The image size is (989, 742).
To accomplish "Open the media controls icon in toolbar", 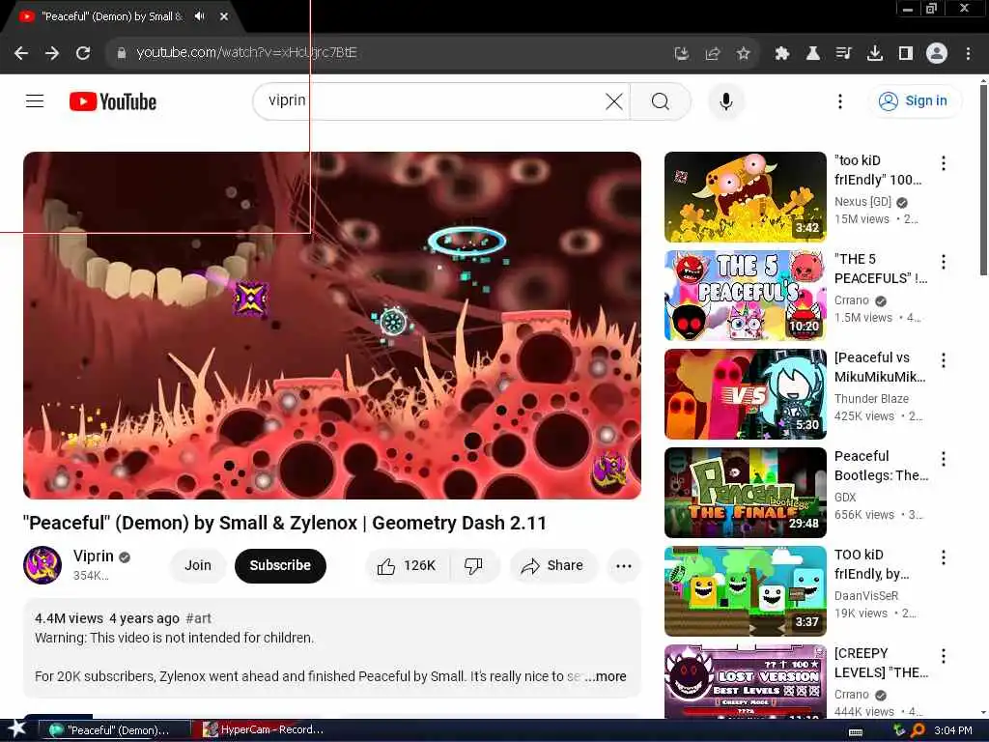I will [x=844, y=54].
